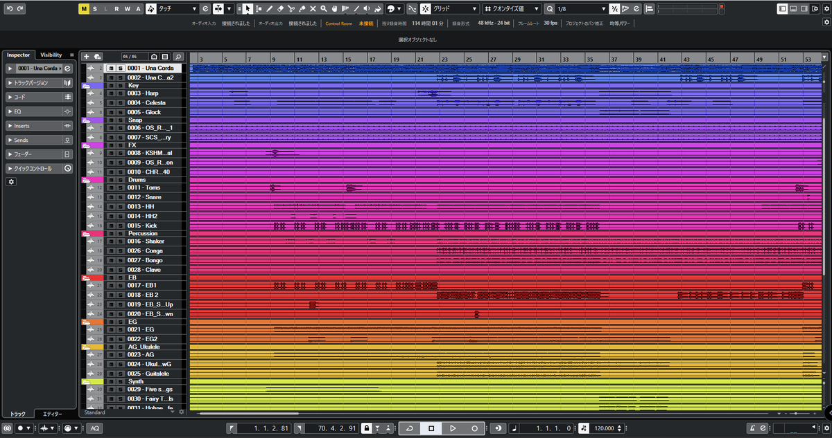
Task: Mute the 0015 - Kick track
Action: (x=111, y=226)
